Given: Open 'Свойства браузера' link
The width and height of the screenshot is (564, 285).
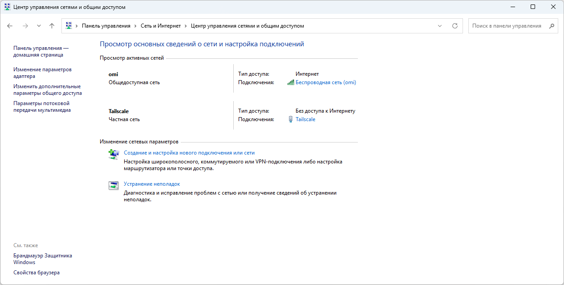Looking at the screenshot, I should [37, 273].
